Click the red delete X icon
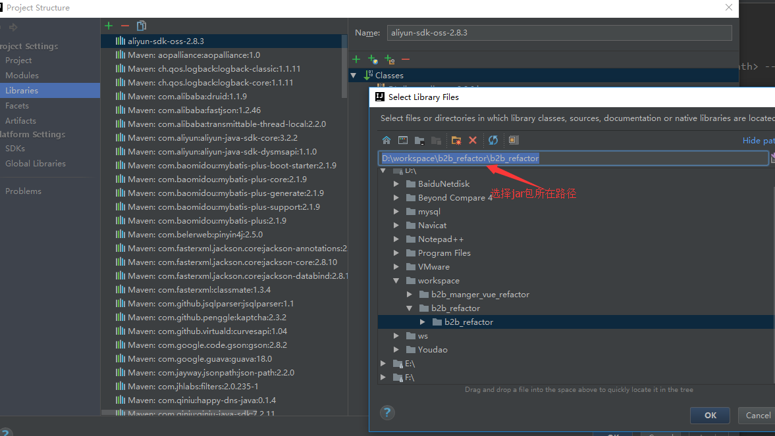Image resolution: width=775 pixels, height=436 pixels. [473, 140]
